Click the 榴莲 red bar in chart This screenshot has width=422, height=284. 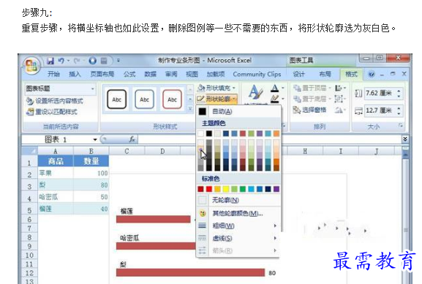click(153, 220)
